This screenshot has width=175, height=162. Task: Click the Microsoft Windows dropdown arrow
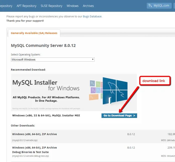(93, 59)
